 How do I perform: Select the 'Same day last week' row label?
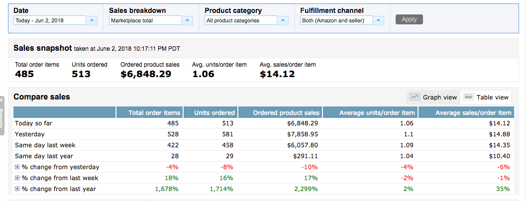pos(45,145)
